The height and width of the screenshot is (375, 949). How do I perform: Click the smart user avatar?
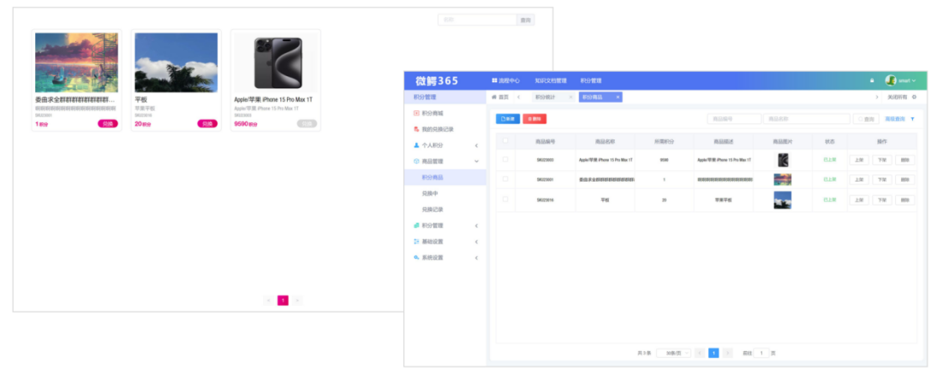pos(891,80)
